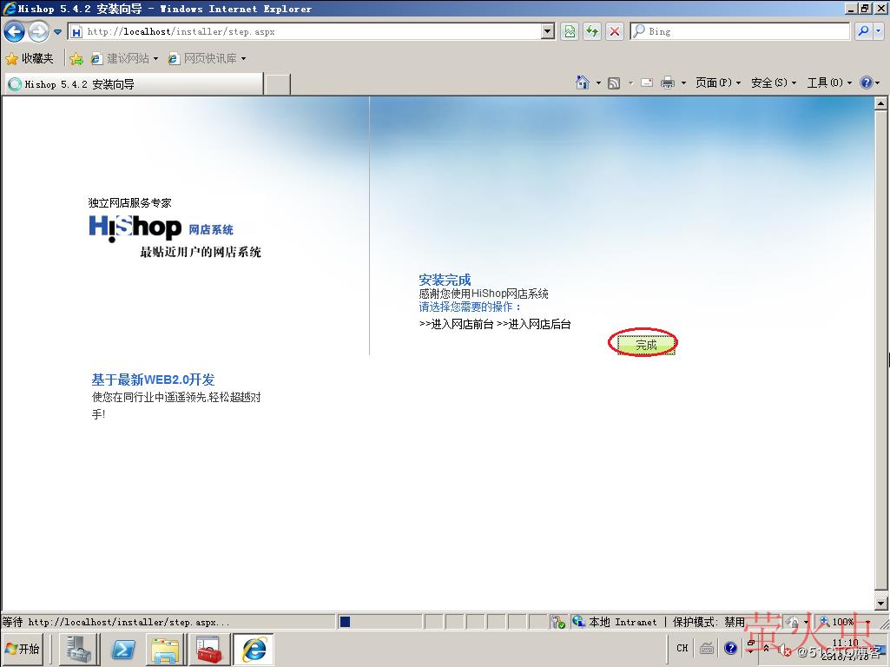Screen dimensions: 890x667
Task: Click the IE back navigation button
Action: (x=15, y=32)
